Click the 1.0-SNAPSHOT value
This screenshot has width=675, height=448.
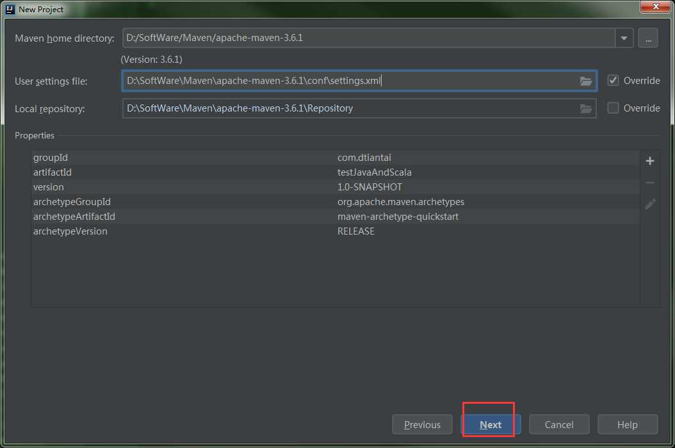pyautogui.click(x=370, y=187)
